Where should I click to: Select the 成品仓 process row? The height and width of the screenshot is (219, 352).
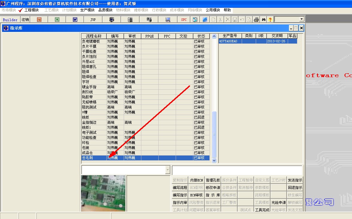point(146,153)
